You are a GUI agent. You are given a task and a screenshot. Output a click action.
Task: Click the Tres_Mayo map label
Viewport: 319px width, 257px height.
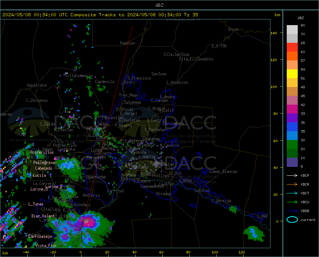(128, 95)
